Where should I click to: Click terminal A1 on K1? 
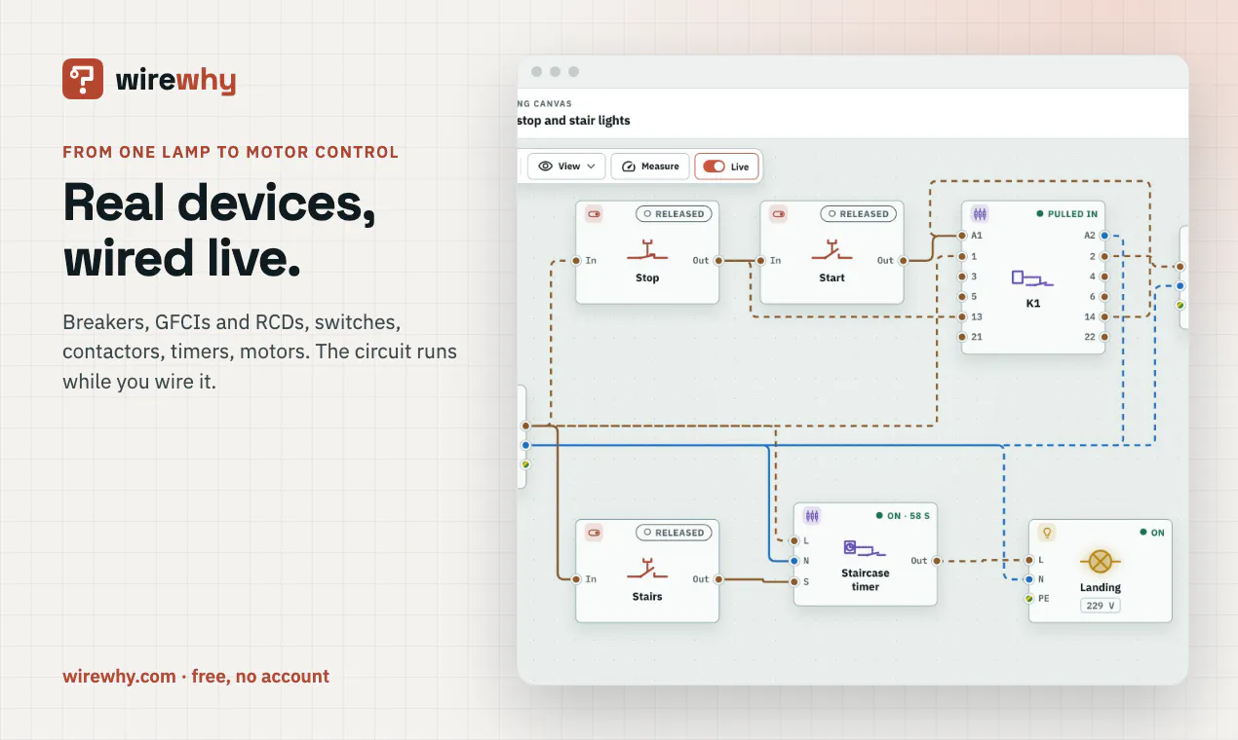962,236
